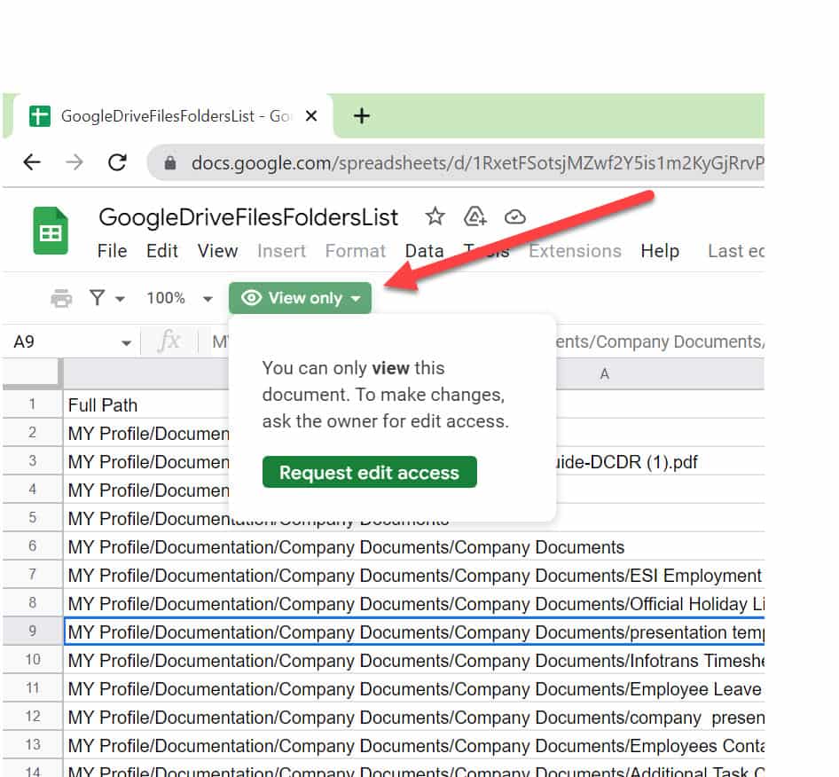Click the Additional Task path cell
Screen dimensions: 839x777
pyautogui.click(x=414, y=769)
